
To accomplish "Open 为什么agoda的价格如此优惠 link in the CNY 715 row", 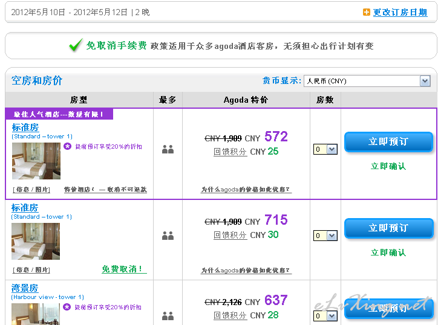I will pyautogui.click(x=246, y=270).
